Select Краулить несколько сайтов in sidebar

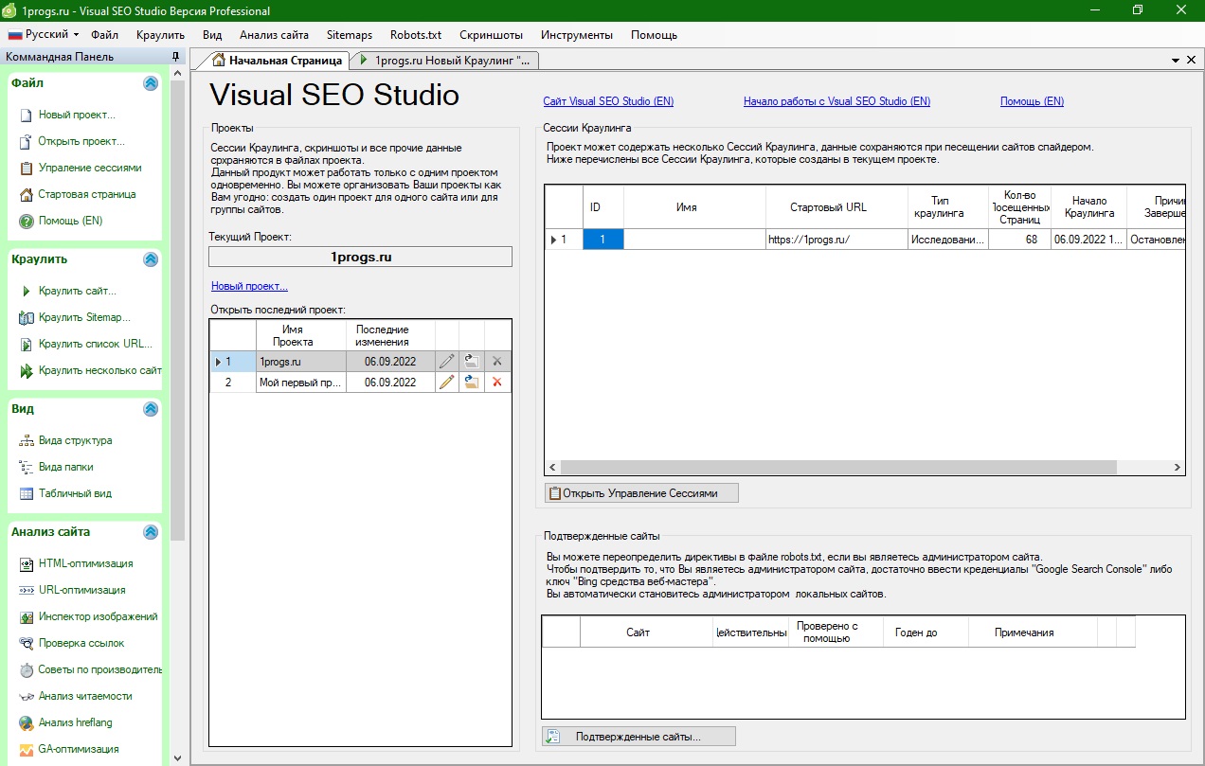point(99,370)
